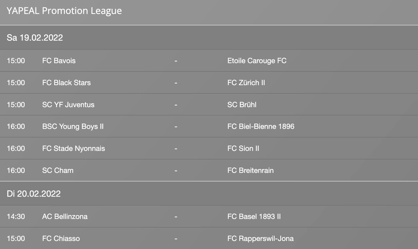Open FC Bavois team link

point(59,61)
